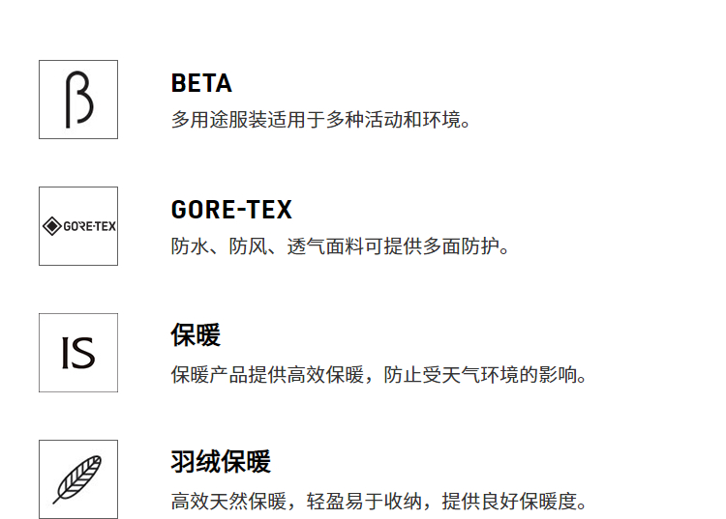Click the feather down insulation icon
726x519 pixels.
point(78,479)
